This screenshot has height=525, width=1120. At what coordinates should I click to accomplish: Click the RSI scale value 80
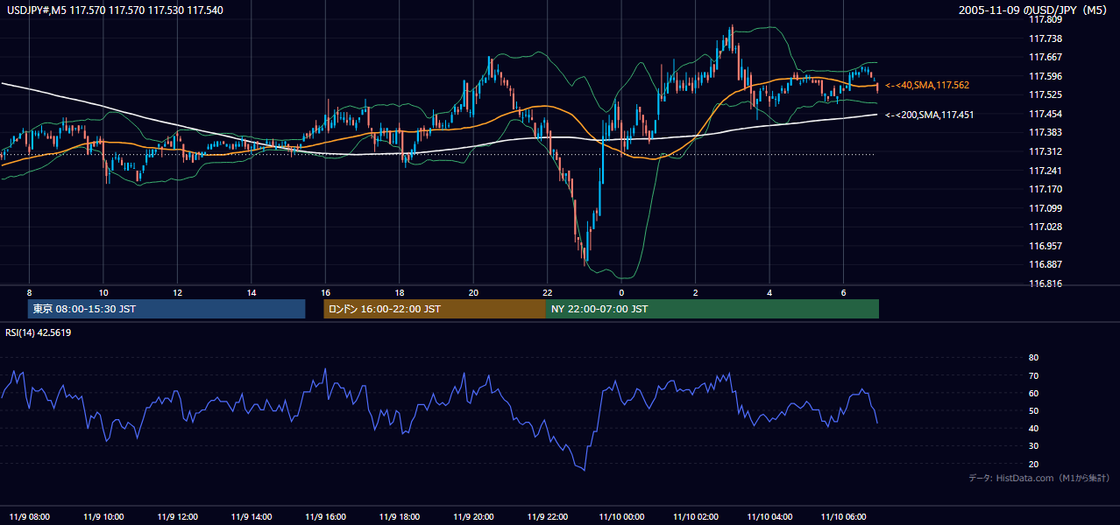pos(1033,358)
